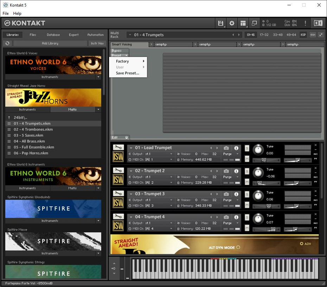Go to next multi preset arrow
Screen dimensions: 327x287
[x=239, y=35]
